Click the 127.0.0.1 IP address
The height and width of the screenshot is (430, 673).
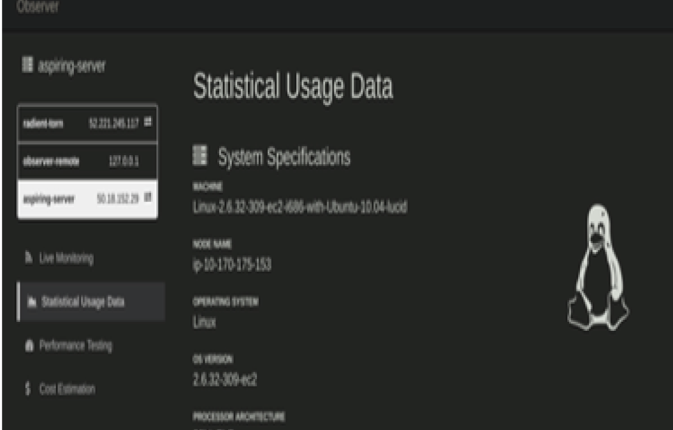[x=124, y=162]
